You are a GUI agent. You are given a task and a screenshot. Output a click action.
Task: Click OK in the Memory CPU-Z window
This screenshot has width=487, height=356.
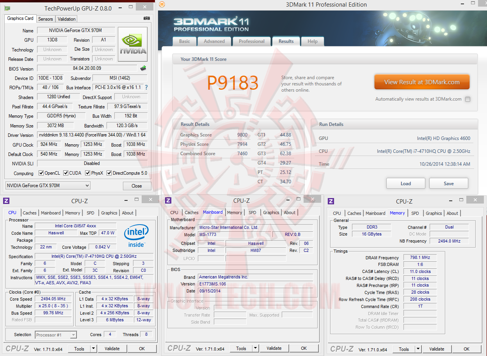(466, 349)
